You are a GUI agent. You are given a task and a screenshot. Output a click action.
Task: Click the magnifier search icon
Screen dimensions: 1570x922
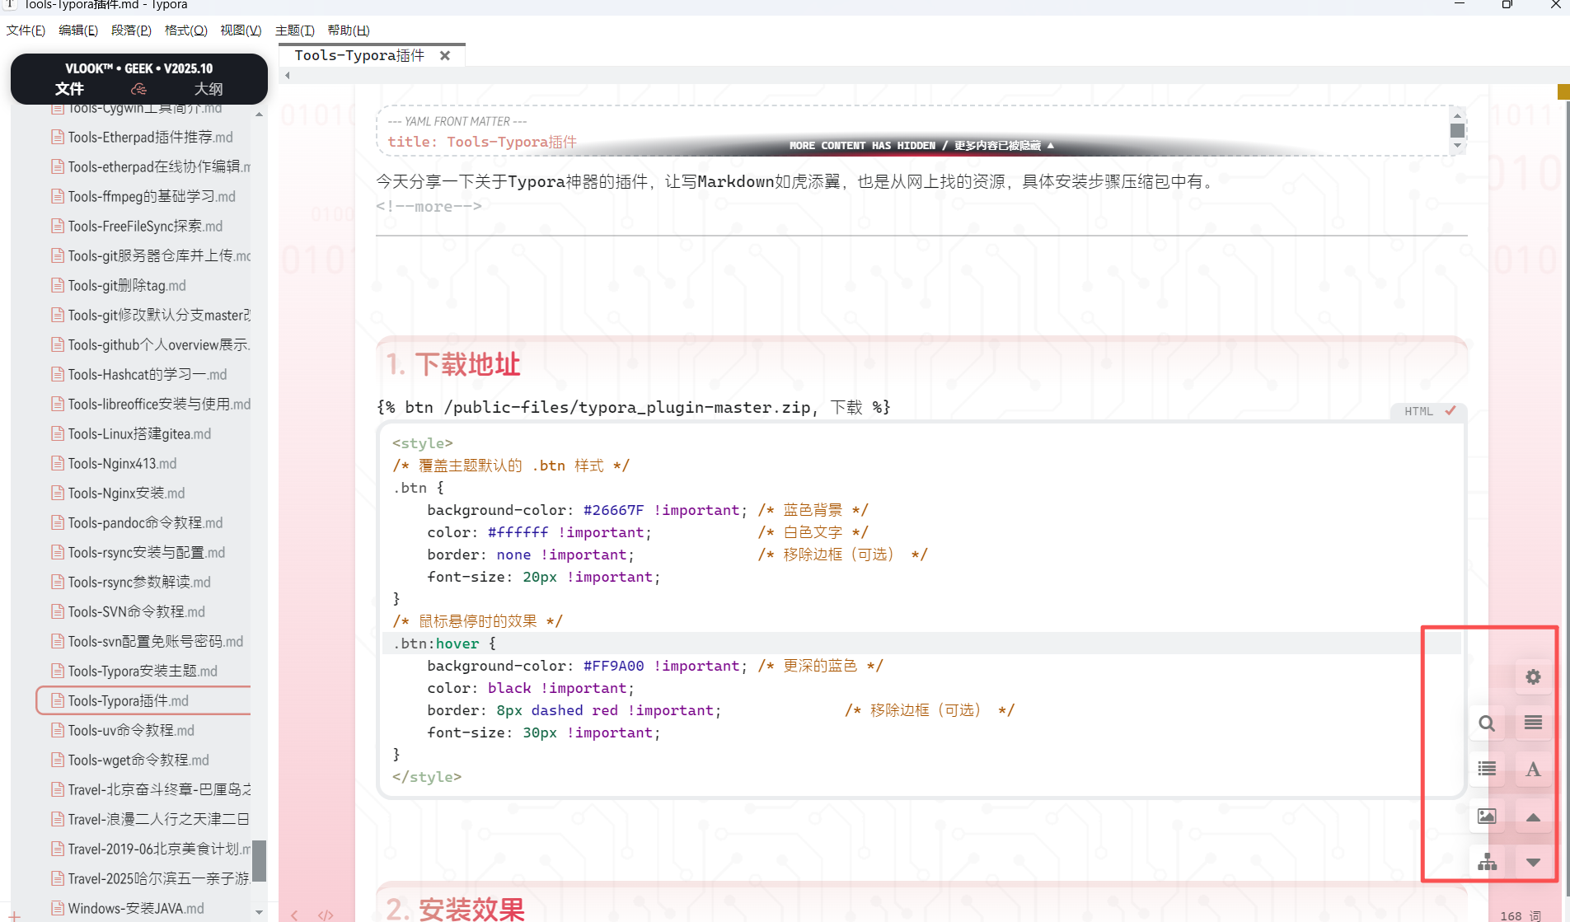1487,723
